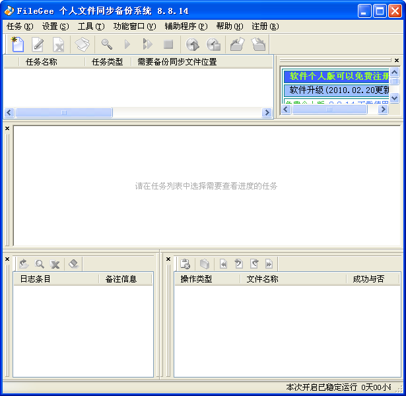406x396 pixels.
Task: Create a new task with toolbar icon
Action: click(17, 44)
